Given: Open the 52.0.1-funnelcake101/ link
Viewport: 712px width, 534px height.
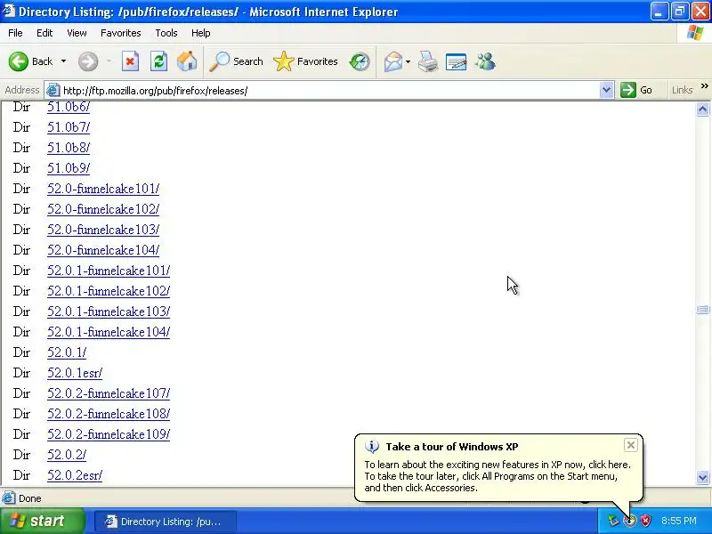Looking at the screenshot, I should [109, 271].
